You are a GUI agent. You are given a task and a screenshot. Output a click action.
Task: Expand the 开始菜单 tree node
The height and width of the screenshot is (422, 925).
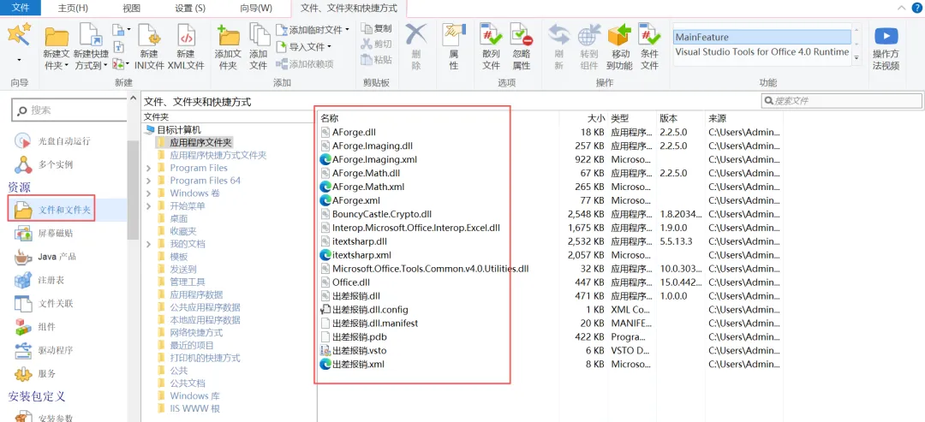click(149, 206)
